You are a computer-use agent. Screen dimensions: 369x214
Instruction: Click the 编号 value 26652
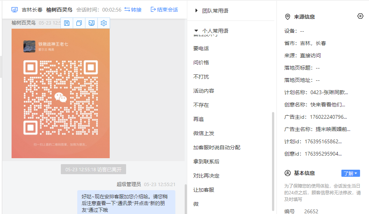point(311,211)
